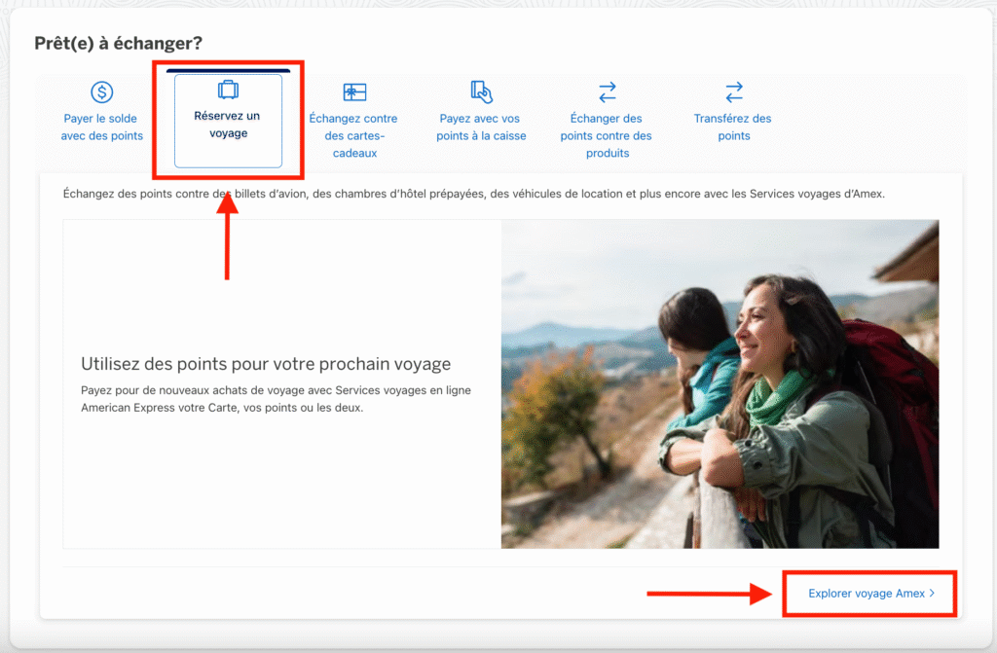Select the product exchange arrows icon

click(607, 90)
